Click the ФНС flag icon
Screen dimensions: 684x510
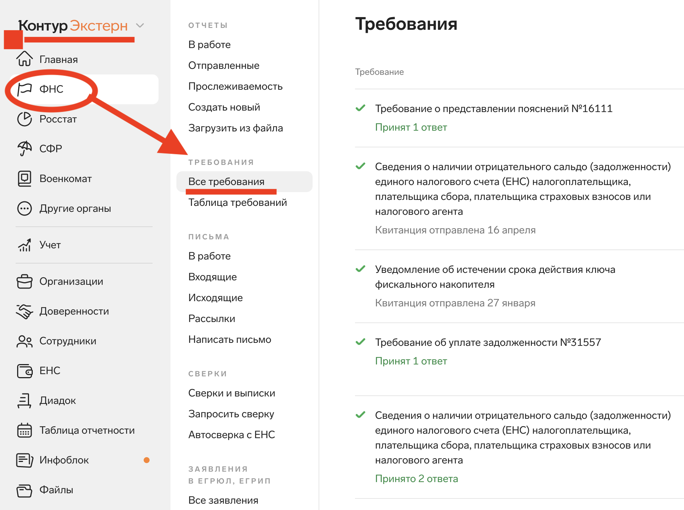[x=25, y=89]
